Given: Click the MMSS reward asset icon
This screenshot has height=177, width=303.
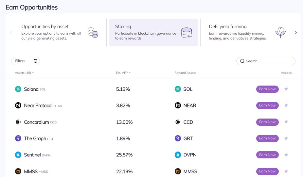Looking at the screenshot, I should 178,171.
